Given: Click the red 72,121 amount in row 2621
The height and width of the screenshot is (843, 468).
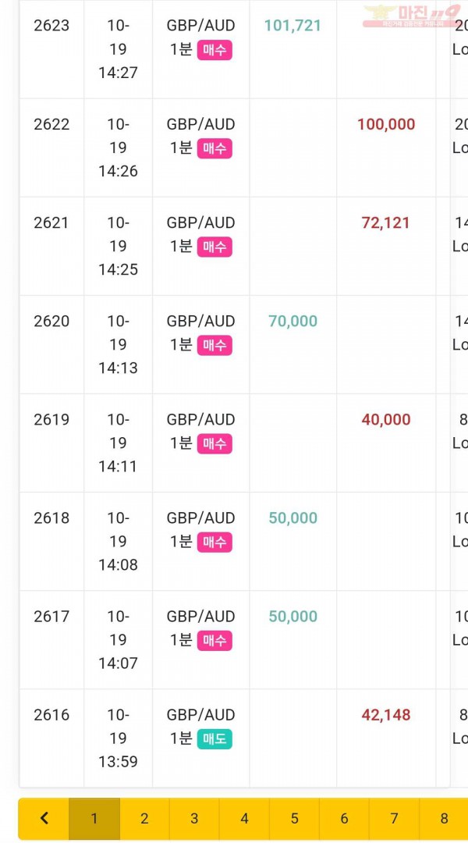Looking at the screenshot, I should click(x=386, y=222).
